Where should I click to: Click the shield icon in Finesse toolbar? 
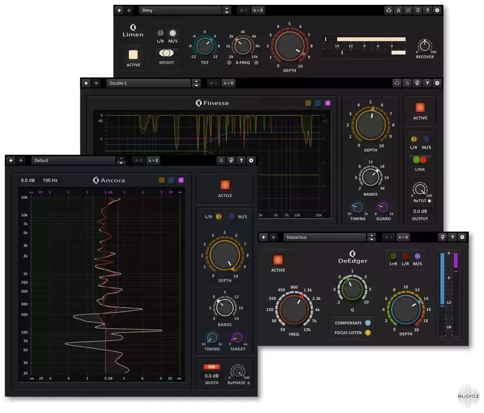point(417,83)
